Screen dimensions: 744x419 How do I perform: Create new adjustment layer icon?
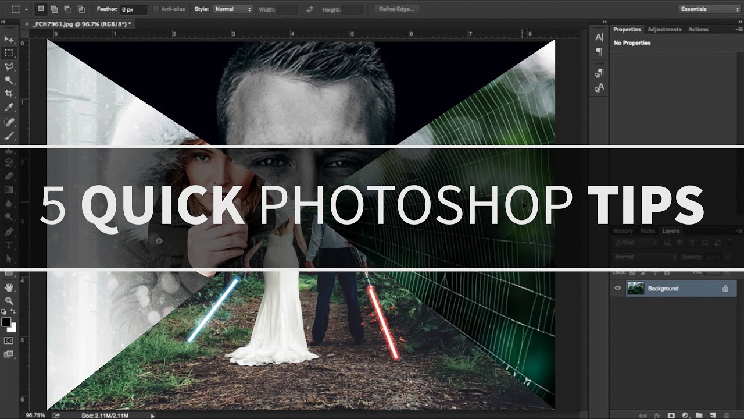coord(685,415)
